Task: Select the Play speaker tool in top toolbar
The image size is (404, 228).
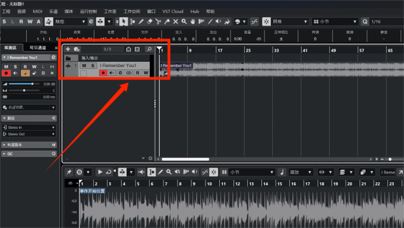Action: (x=218, y=21)
